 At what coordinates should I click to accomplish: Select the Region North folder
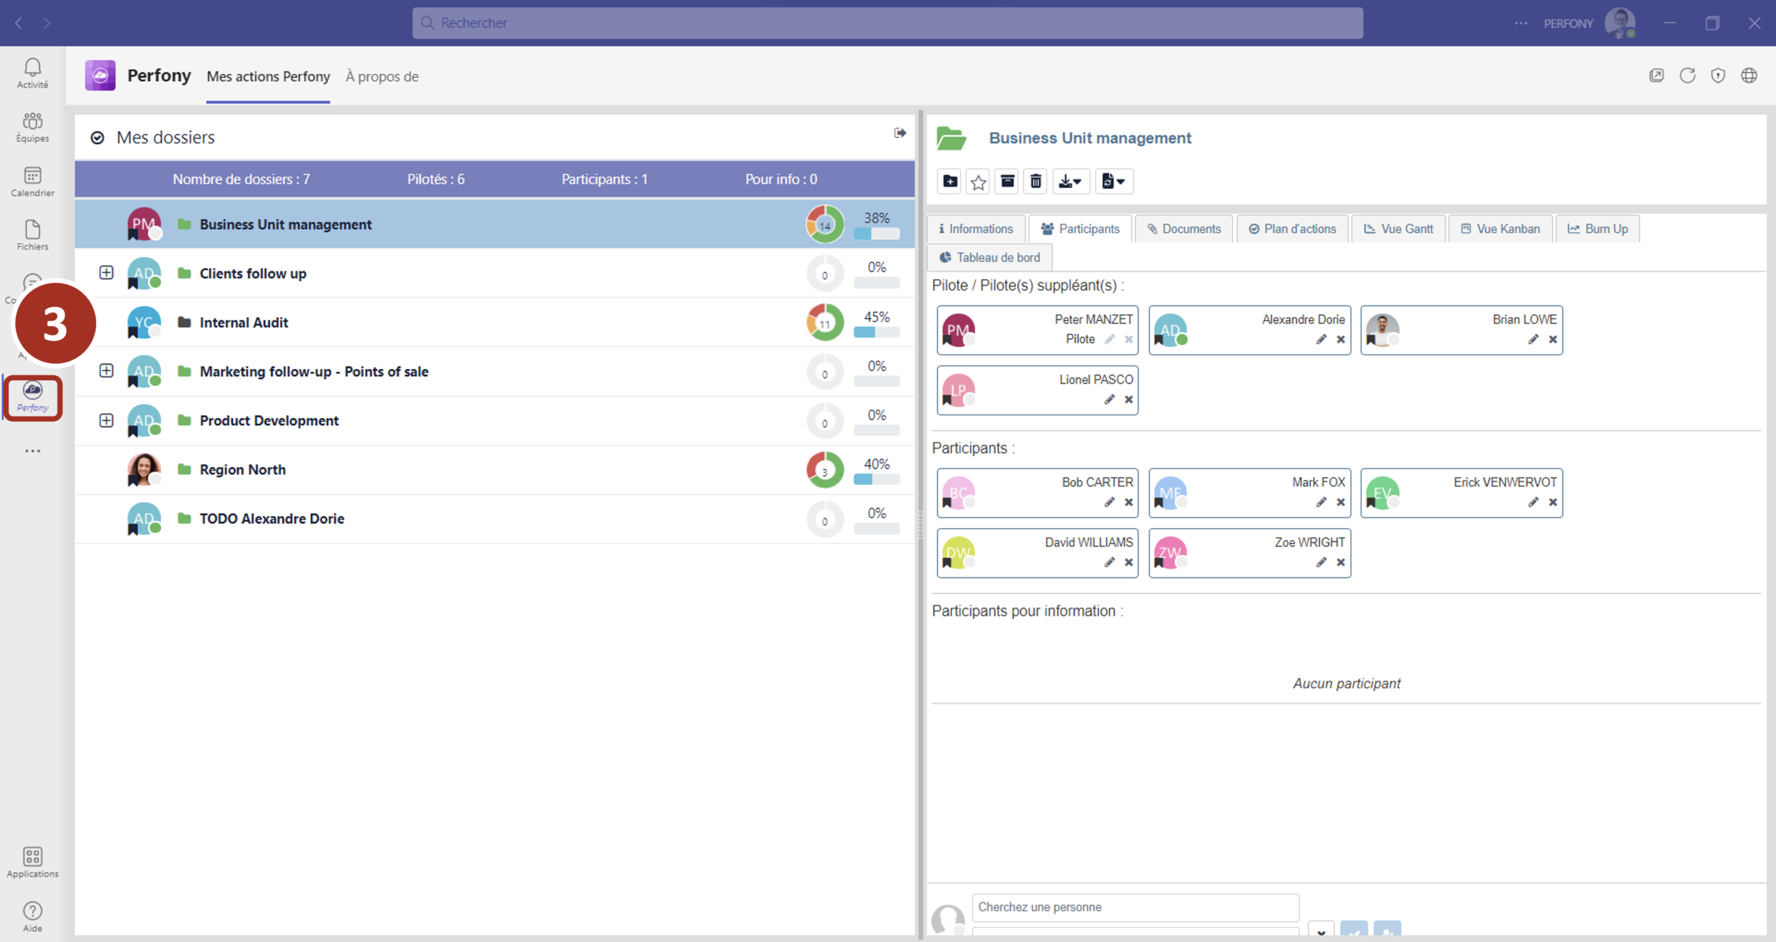[x=242, y=469]
